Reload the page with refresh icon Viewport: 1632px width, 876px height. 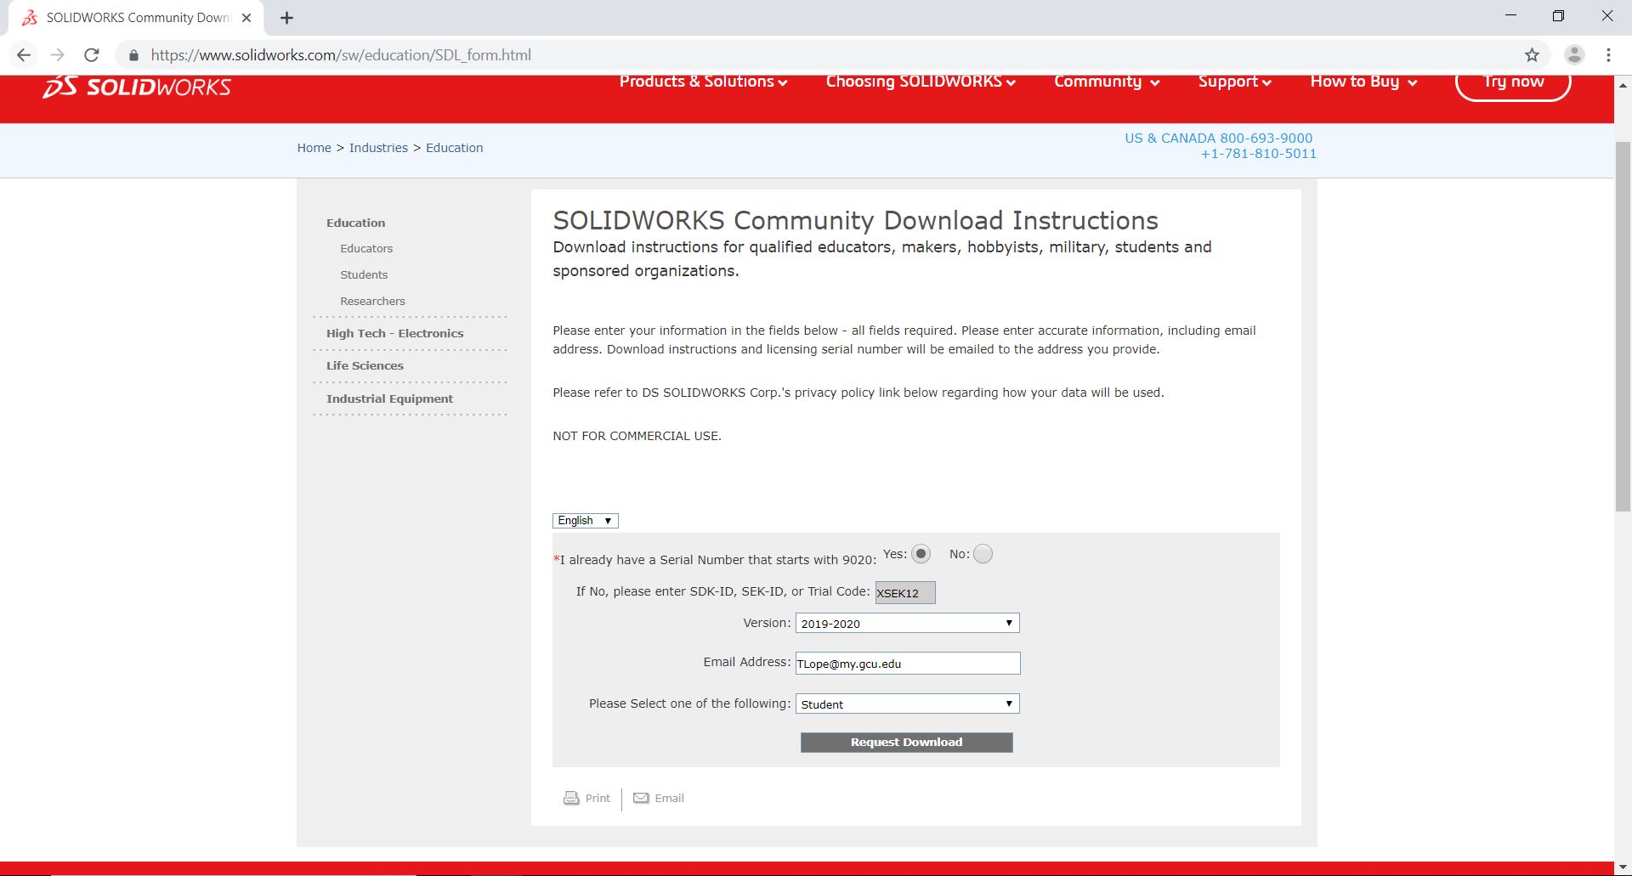pos(92,55)
